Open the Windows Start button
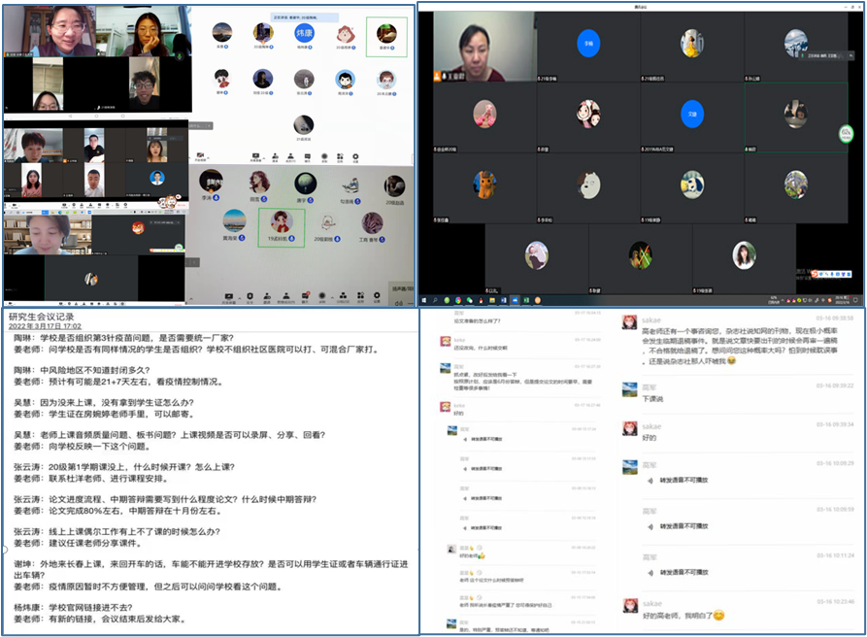 (x=424, y=299)
